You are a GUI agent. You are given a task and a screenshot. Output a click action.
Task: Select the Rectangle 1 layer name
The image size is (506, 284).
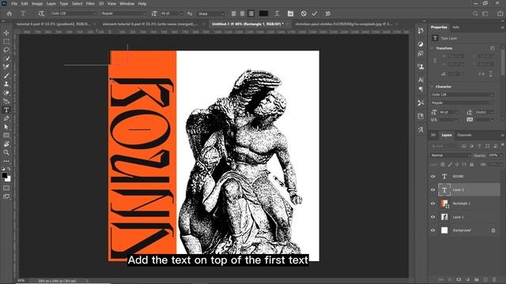pos(462,204)
